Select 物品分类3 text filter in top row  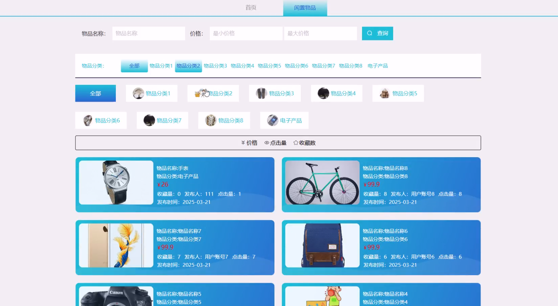pos(216,66)
